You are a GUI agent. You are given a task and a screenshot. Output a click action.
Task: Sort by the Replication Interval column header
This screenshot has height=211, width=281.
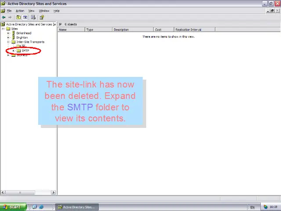pos(195,29)
